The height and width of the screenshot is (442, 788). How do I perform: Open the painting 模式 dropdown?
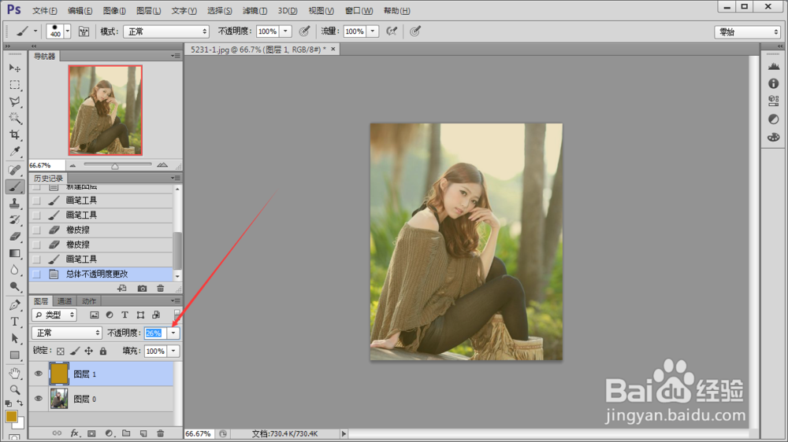pos(165,31)
